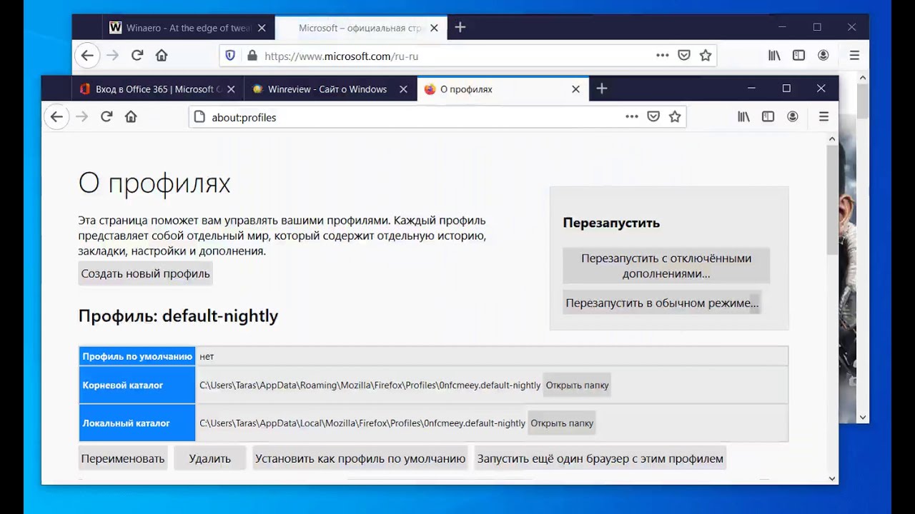This screenshot has width=915, height=514.
Task: Click Перезапустить с отключёнными дополнениями button
Action: pyautogui.click(x=666, y=266)
